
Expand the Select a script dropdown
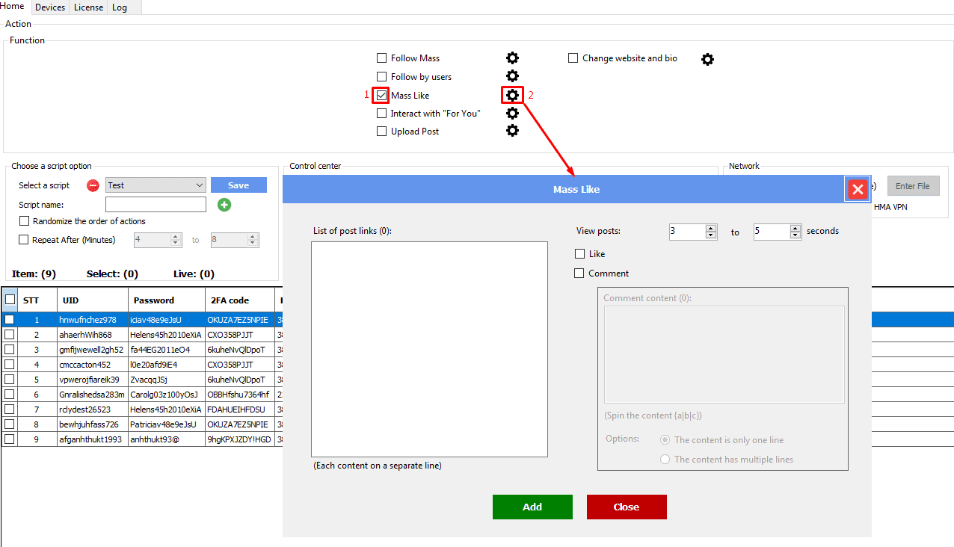(199, 185)
